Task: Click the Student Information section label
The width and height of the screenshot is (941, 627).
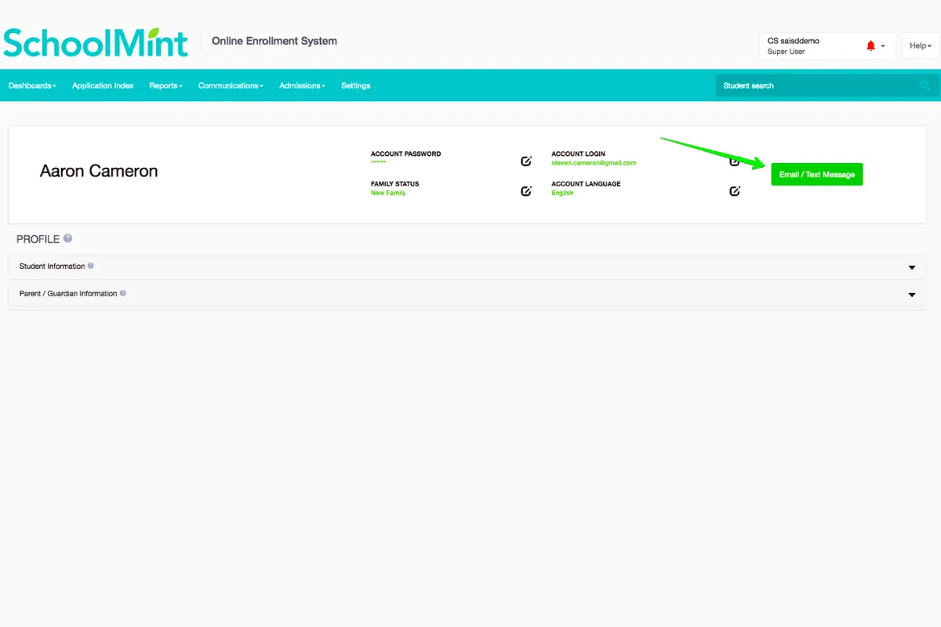Action: (52, 266)
